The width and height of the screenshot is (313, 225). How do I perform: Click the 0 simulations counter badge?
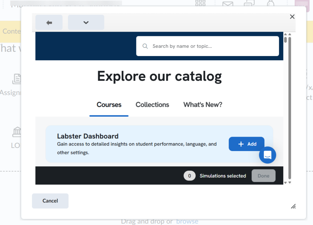click(x=190, y=176)
